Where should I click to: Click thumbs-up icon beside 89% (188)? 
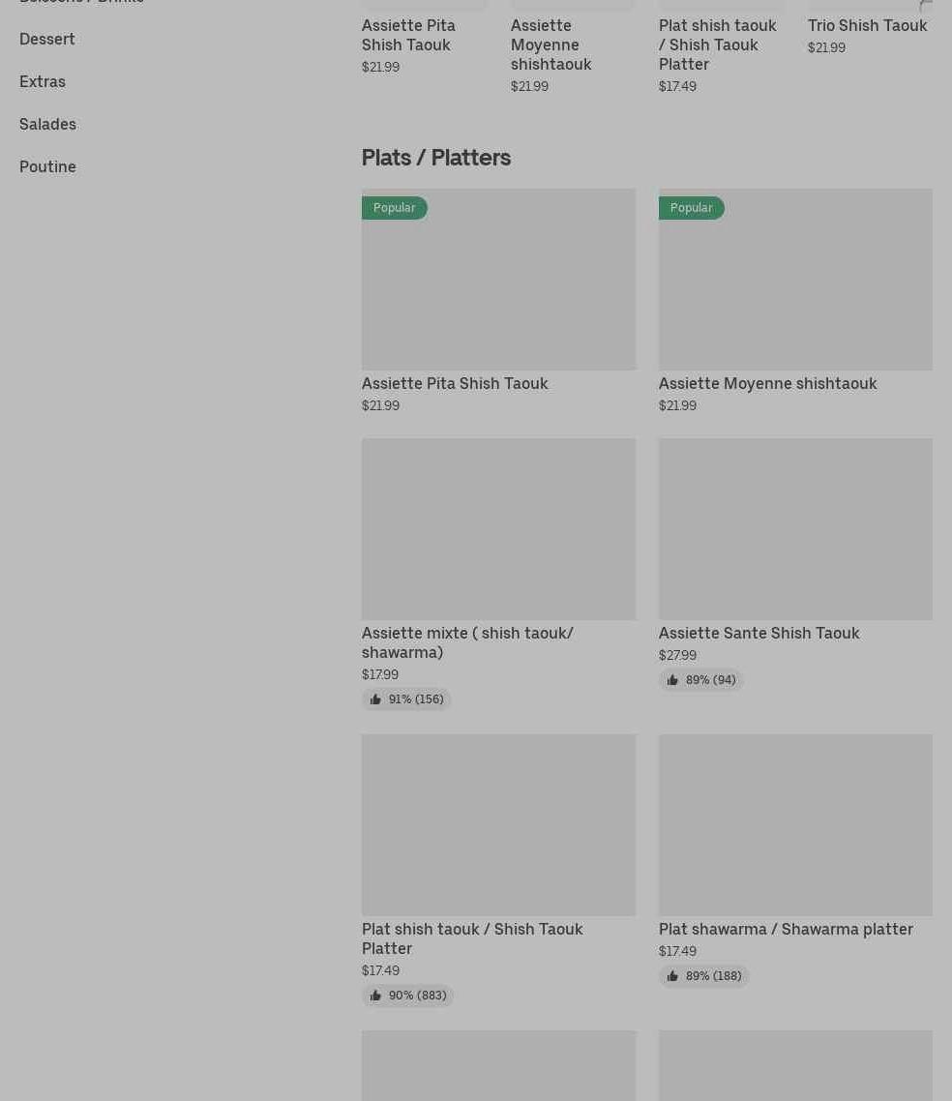coord(672,976)
